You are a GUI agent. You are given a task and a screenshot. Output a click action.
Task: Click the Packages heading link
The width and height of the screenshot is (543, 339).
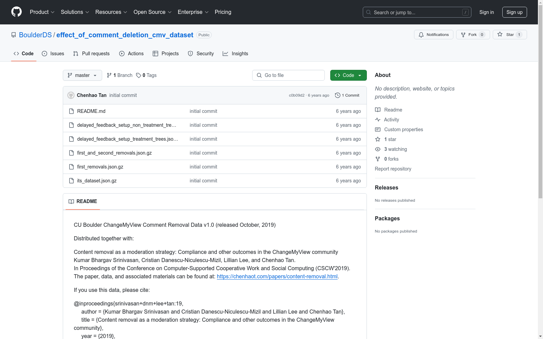point(387,218)
